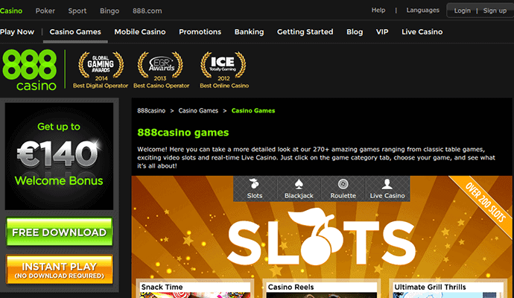Click the Sign up button
This screenshot has width=514, height=298.
pos(495,10)
